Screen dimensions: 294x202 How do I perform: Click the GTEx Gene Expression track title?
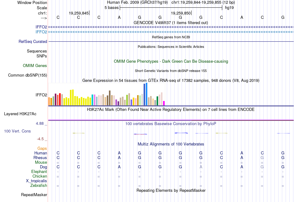click(171, 81)
